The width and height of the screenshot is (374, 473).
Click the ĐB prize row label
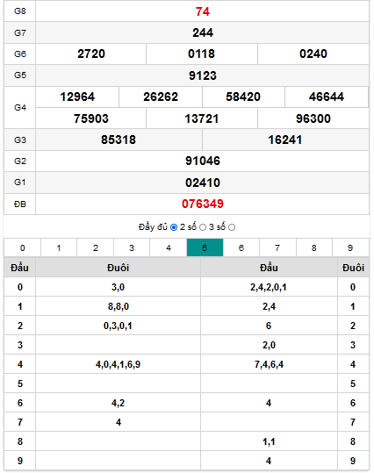[x=20, y=204]
